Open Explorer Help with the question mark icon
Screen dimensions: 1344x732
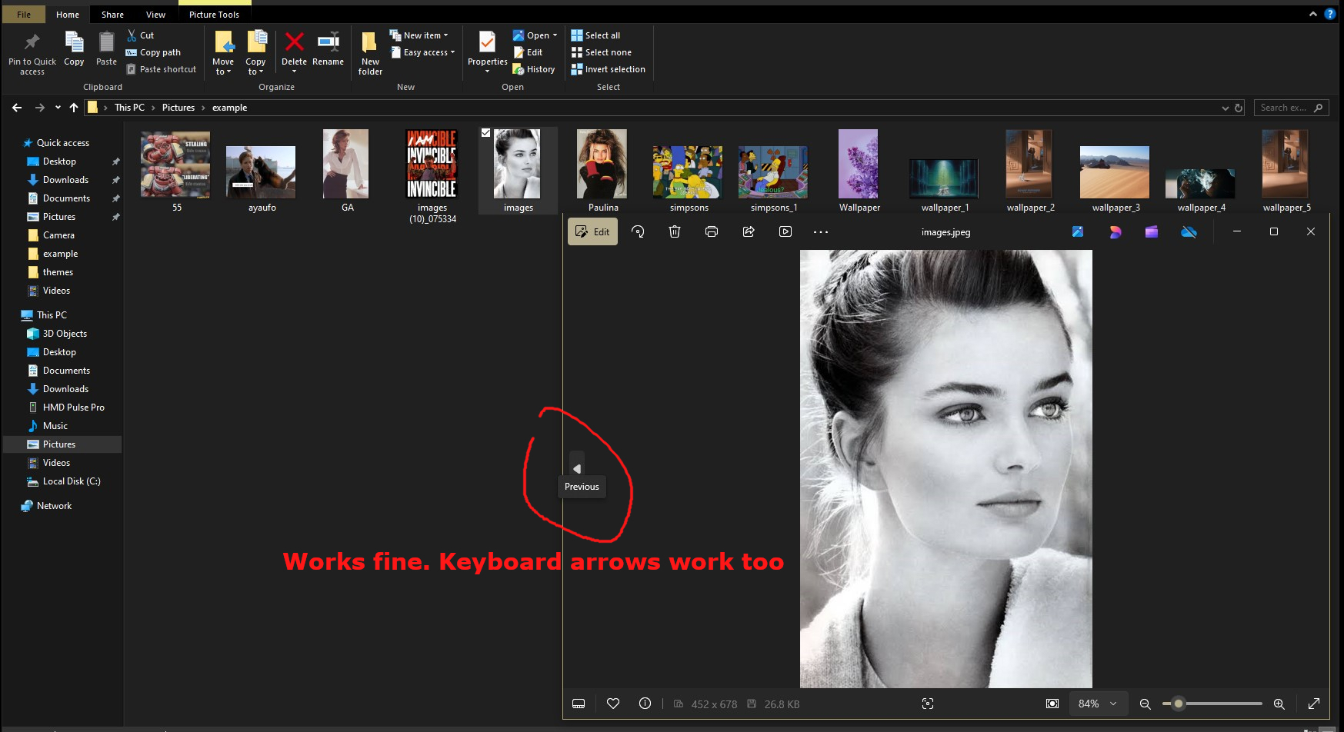pos(1330,14)
